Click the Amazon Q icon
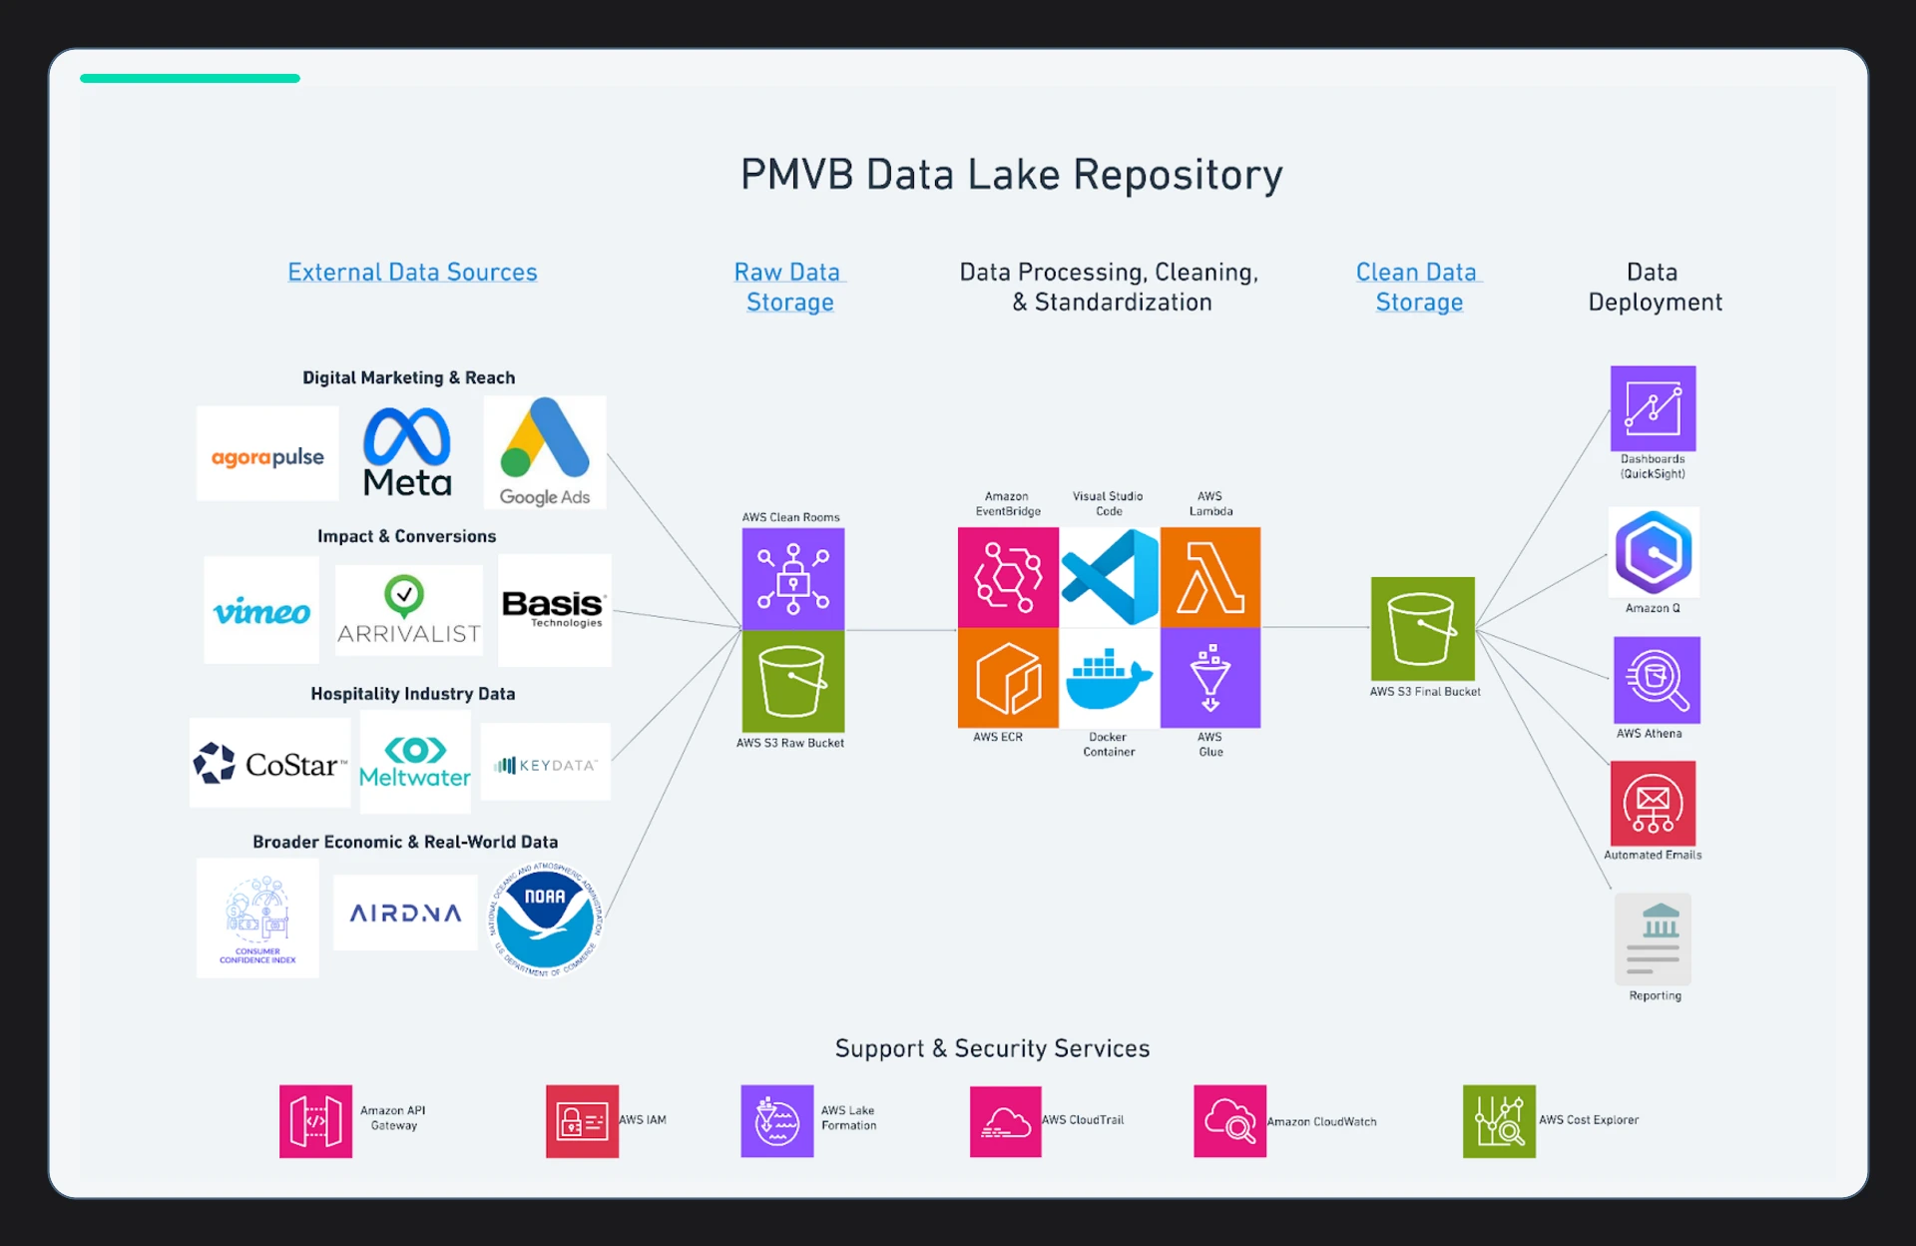 pos(1654,552)
